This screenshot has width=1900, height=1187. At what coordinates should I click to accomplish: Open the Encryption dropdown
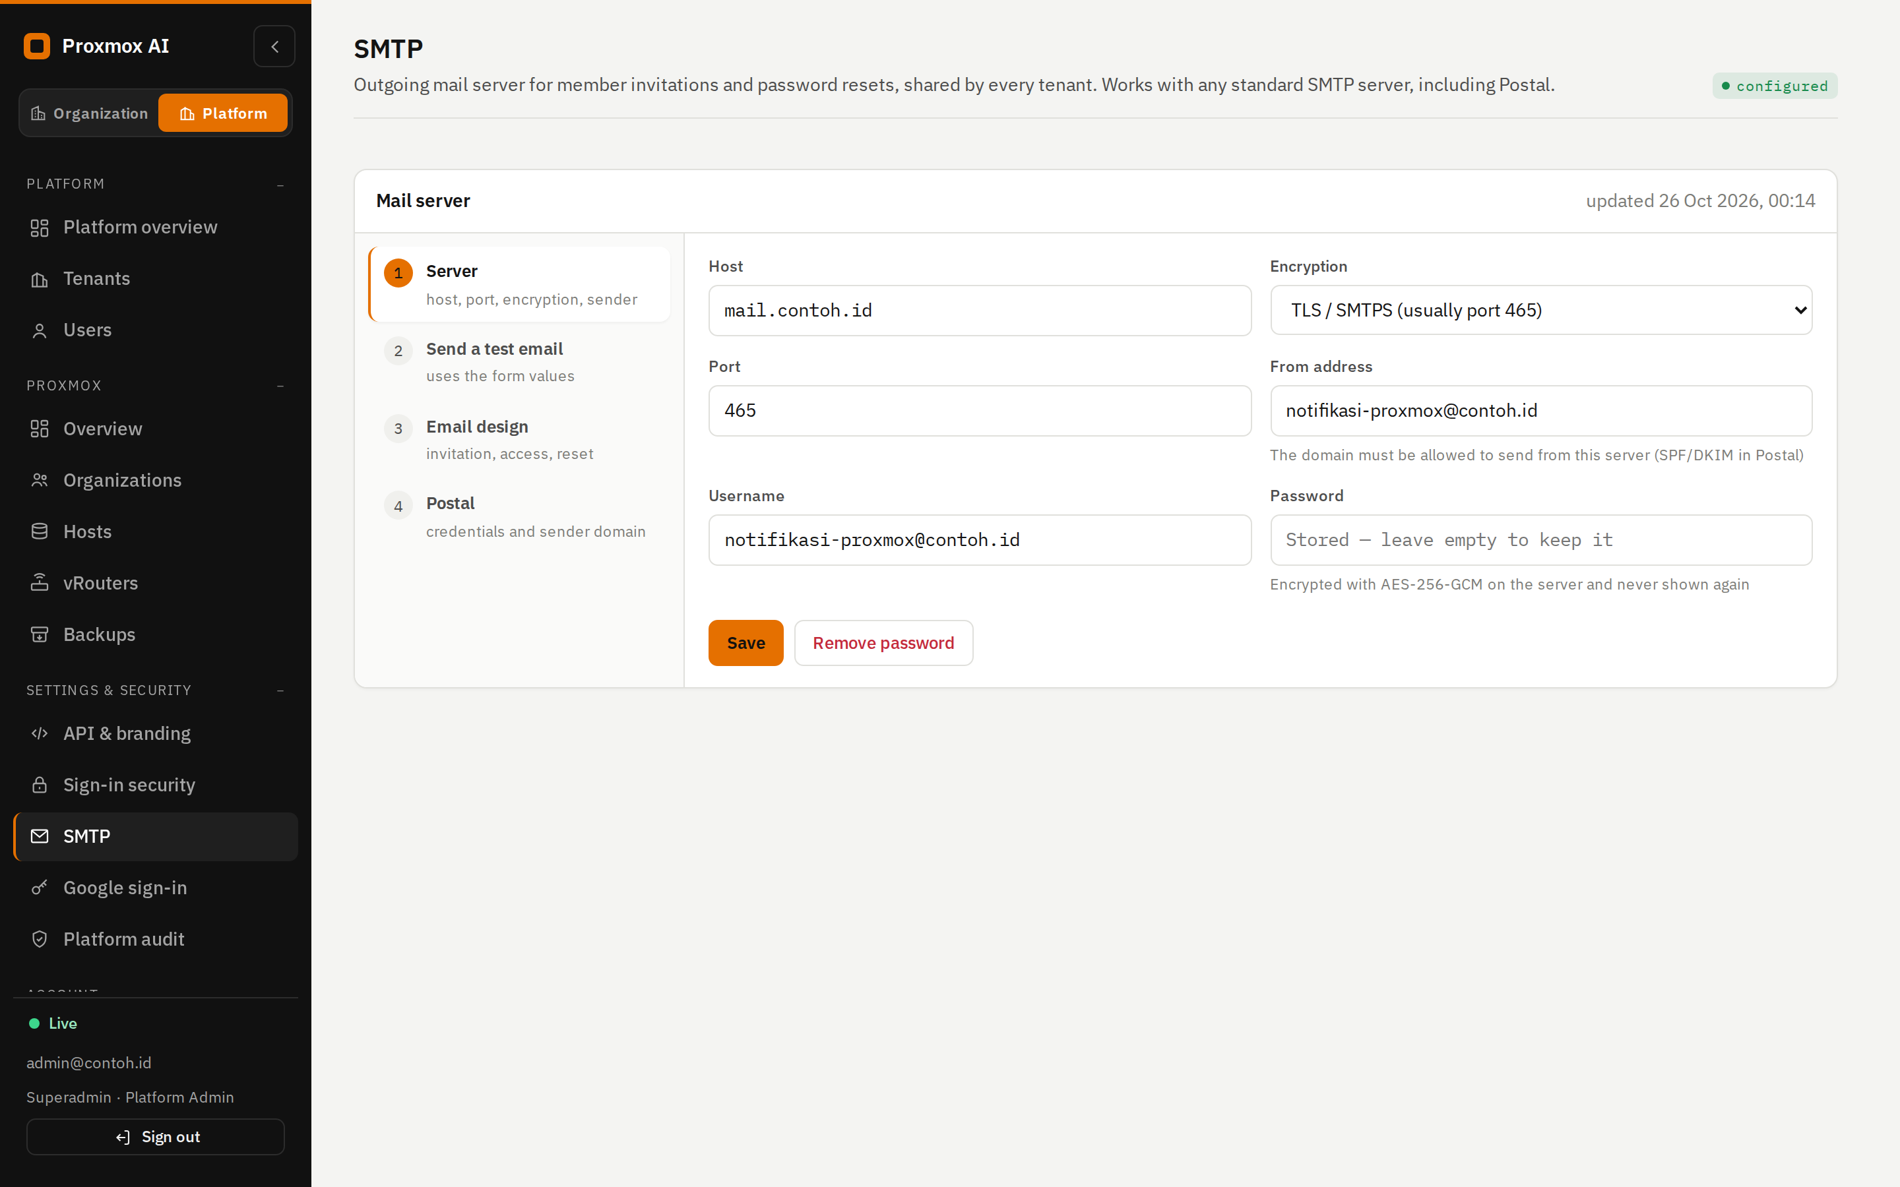(1540, 310)
